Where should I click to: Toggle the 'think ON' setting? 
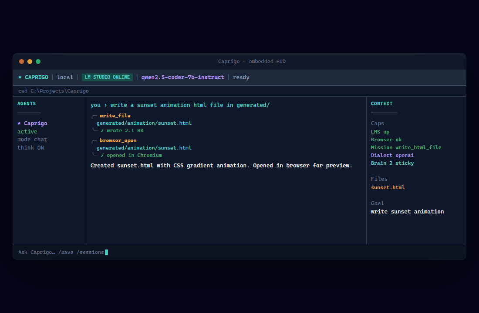pyautogui.click(x=30, y=148)
